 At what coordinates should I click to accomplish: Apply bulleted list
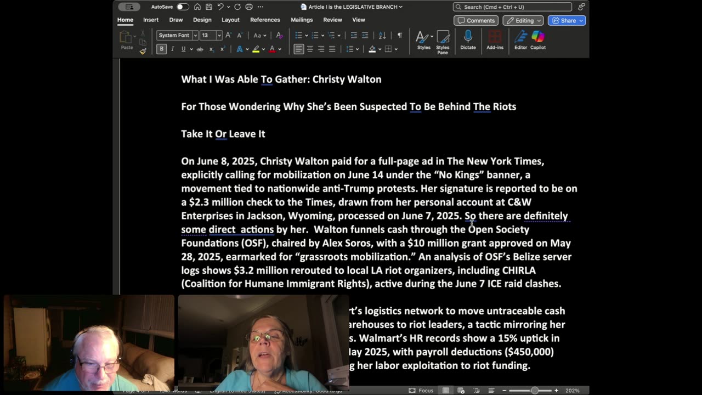298,35
